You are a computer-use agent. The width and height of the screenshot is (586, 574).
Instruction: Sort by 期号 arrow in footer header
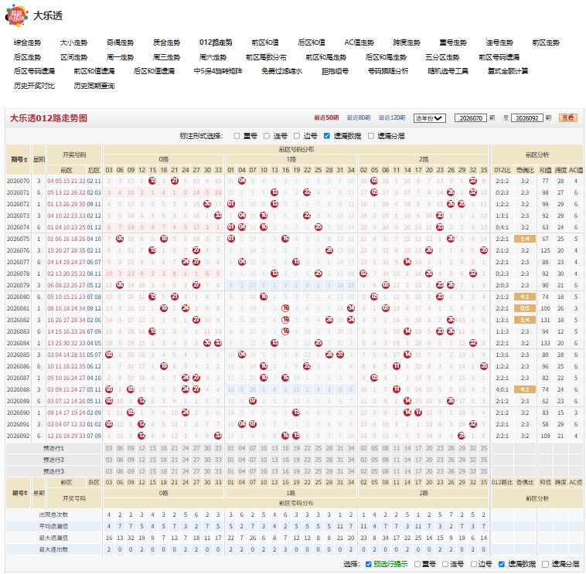click(26, 494)
